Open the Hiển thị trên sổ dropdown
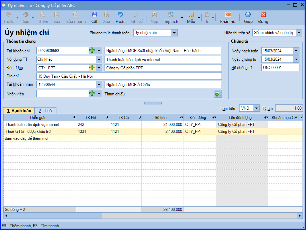Screen dimensions: 306x230 pos(299,33)
